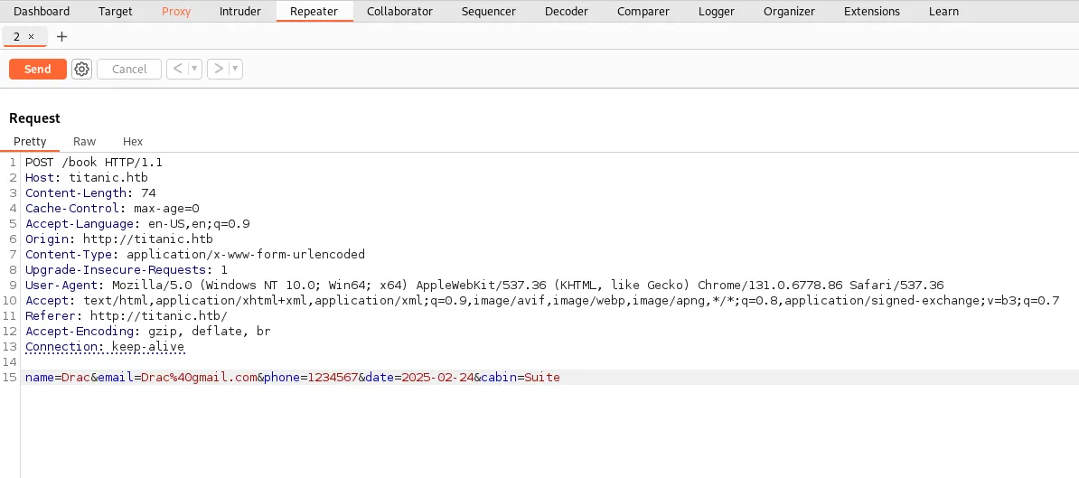Go back to previous request arrow
Image resolution: width=1079 pixels, height=478 pixels.
coord(177,69)
